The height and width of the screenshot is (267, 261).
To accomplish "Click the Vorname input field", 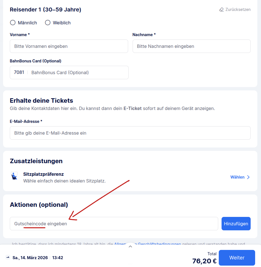I will [x=69, y=46].
